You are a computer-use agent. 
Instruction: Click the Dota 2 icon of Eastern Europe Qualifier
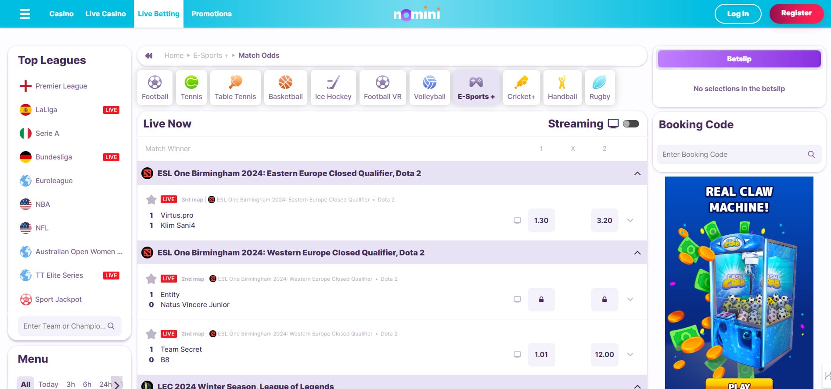click(x=147, y=173)
